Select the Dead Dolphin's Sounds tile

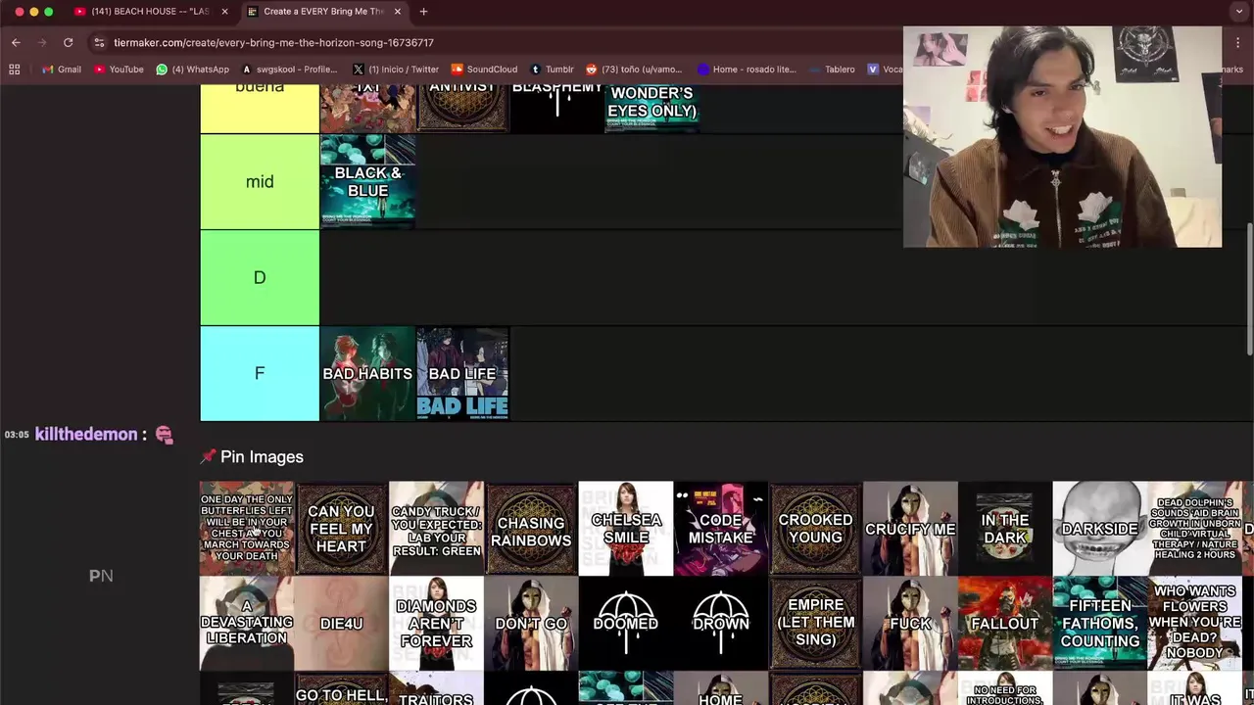tap(1195, 529)
